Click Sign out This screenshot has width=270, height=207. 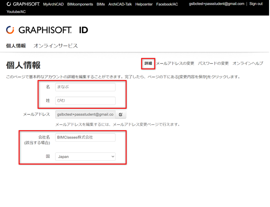(x=256, y=4)
